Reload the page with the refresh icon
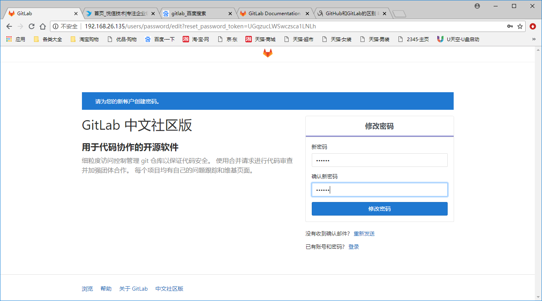Viewport: 542px width, 301px height. (32, 26)
